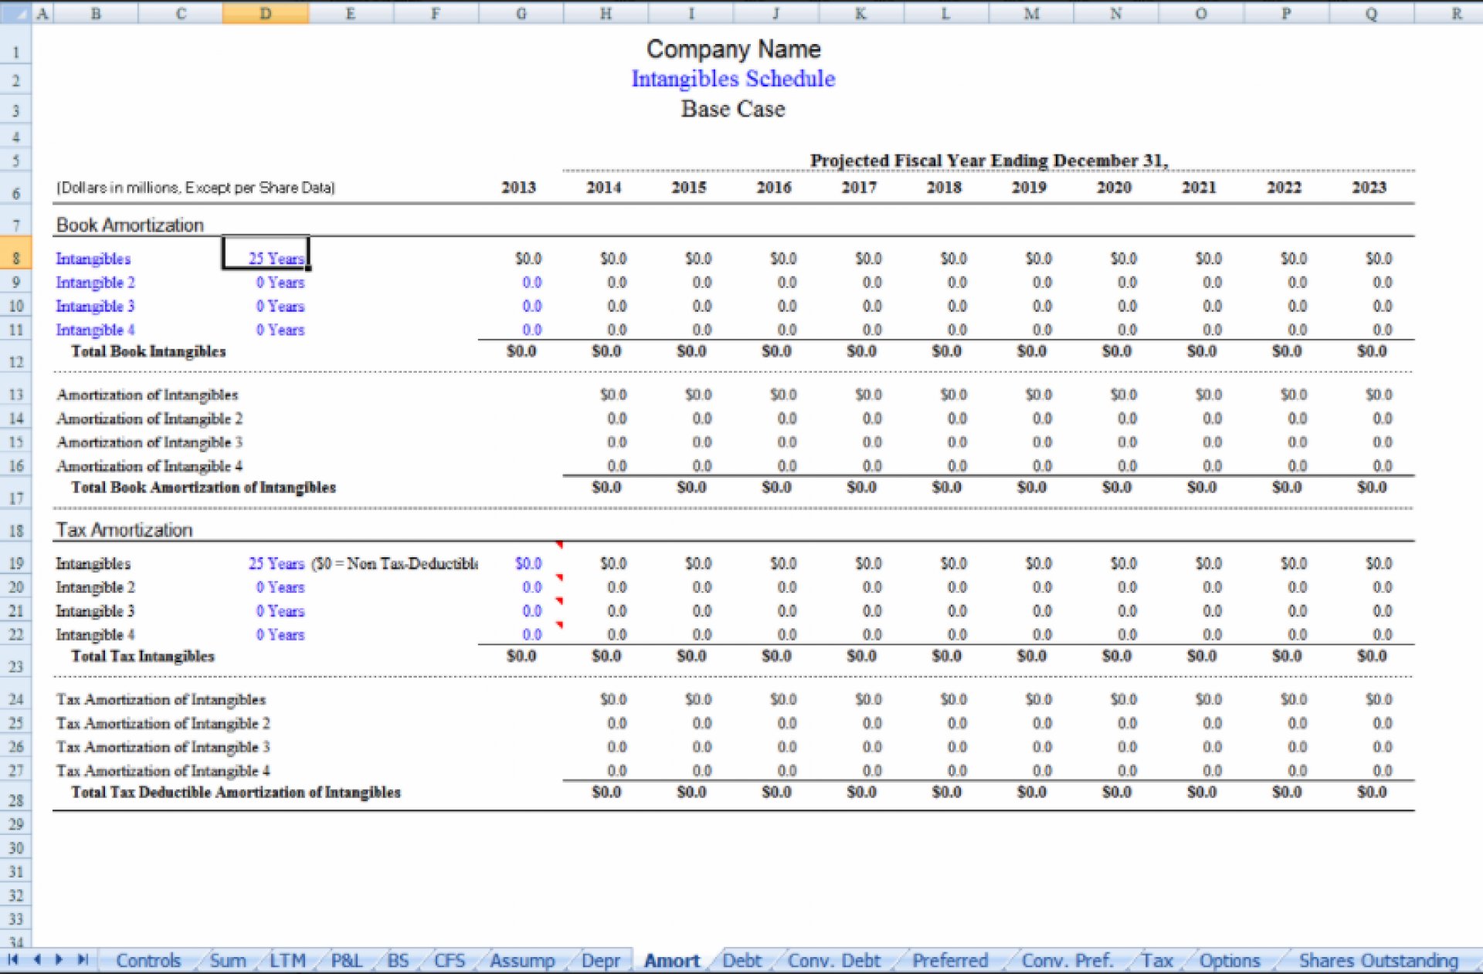Click the 2023 column year header

1369,188
